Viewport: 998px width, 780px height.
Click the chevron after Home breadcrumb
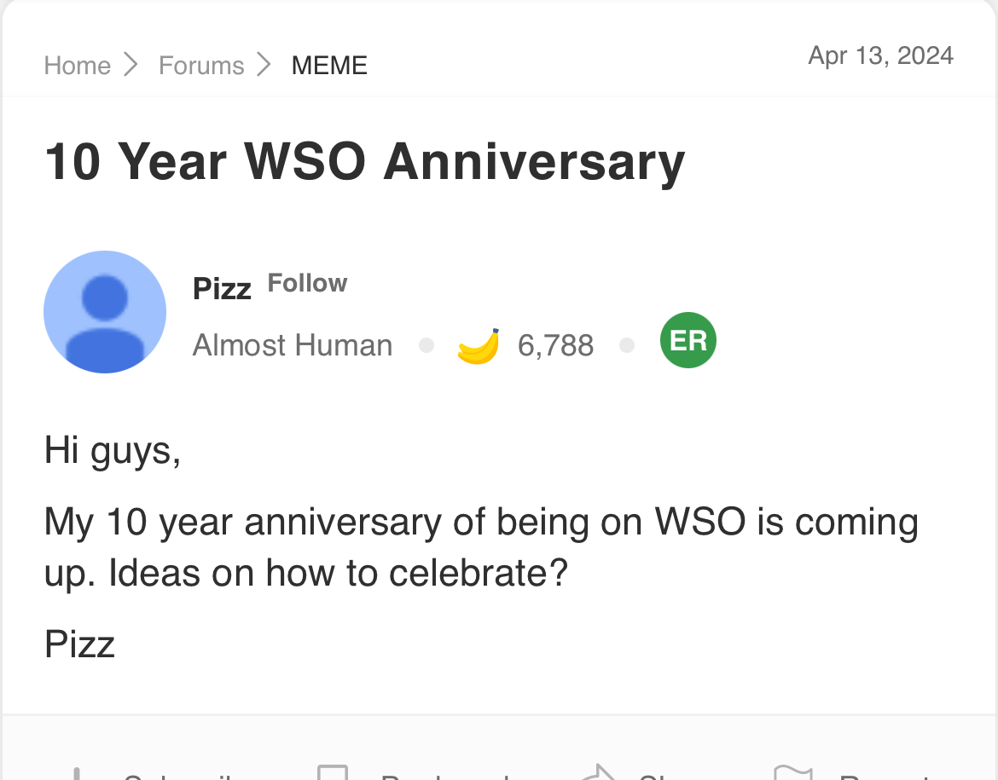131,65
